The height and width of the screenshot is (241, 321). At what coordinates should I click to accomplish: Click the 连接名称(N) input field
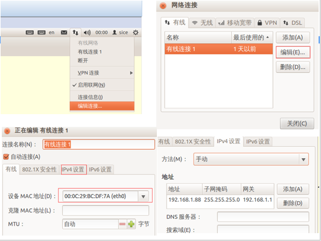(x=99, y=144)
